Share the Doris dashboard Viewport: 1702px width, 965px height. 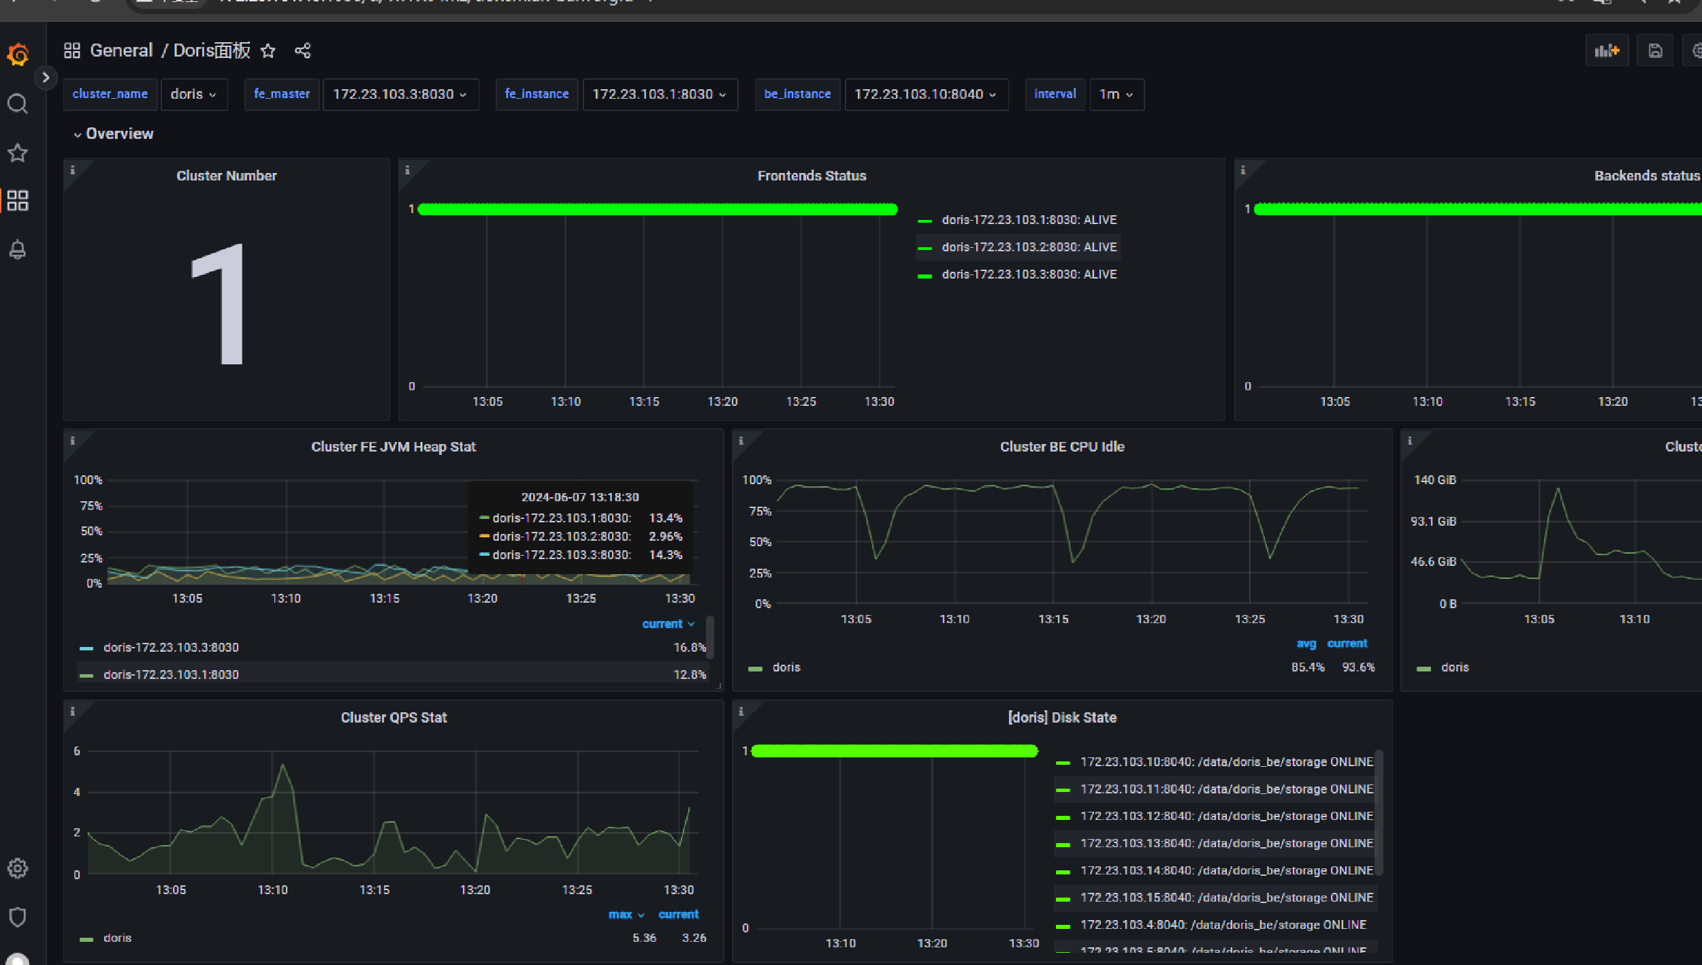coord(303,50)
